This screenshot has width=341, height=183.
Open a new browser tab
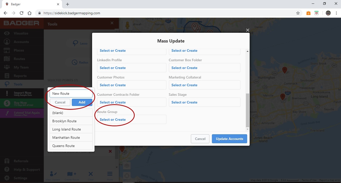pos(68,4)
